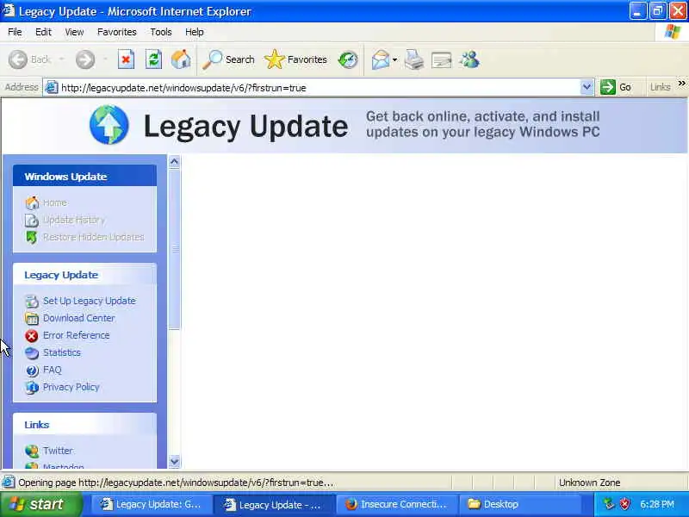The height and width of the screenshot is (517, 689).
Task: Open the Favorites star icon
Action: (x=275, y=59)
